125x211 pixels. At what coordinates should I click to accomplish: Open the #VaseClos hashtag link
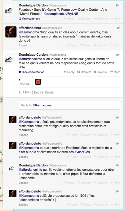click(82, 152)
